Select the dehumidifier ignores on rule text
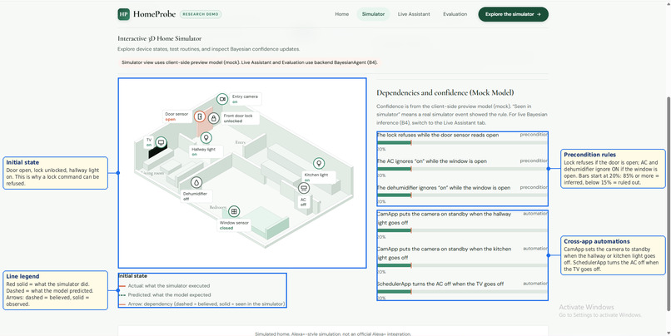Viewport: 671px width, 336px height. coord(444,188)
